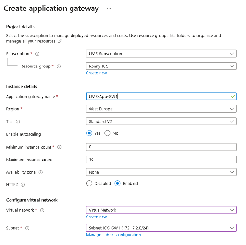This screenshot has width=246, height=245.
Task: Click Create new under Resource group
Action: [x=96, y=73]
